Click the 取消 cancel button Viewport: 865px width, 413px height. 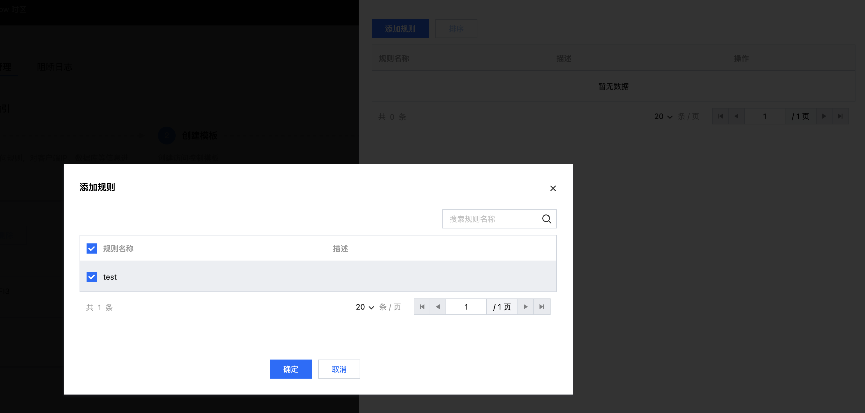pos(339,369)
